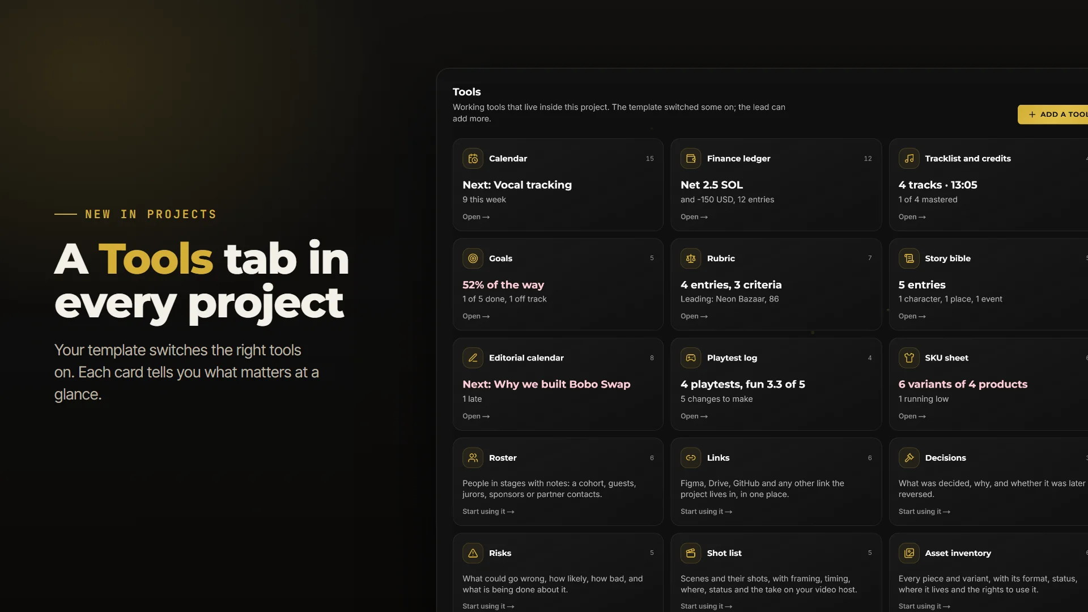Open the Calendar tool
This screenshot has height=612, width=1088.
476,217
